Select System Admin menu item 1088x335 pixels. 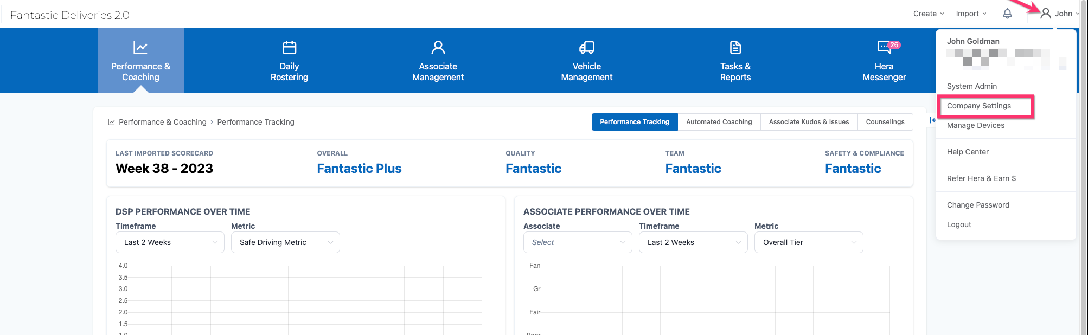coord(972,86)
